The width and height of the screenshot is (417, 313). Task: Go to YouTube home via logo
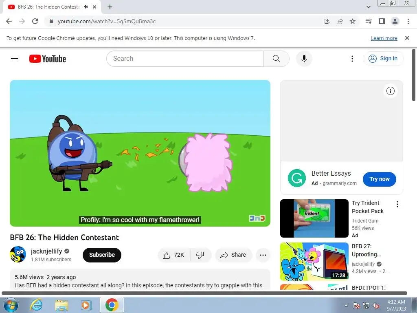48,59
